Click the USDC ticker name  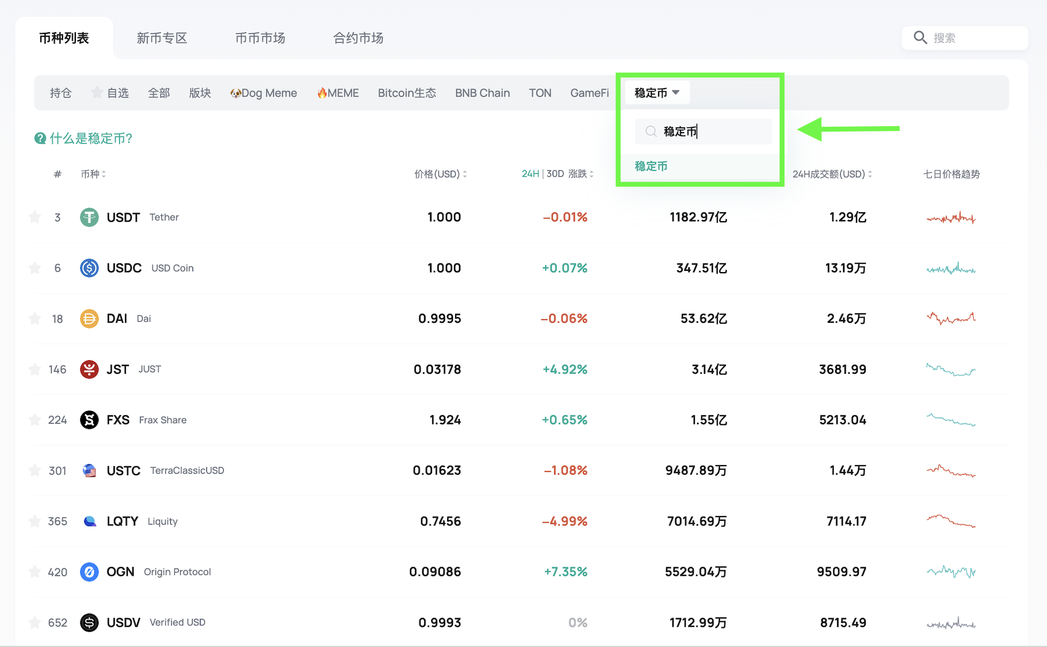pyautogui.click(x=124, y=268)
